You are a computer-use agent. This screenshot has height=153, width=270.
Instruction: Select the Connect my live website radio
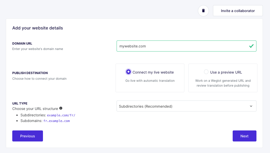pyautogui.click(x=128, y=72)
